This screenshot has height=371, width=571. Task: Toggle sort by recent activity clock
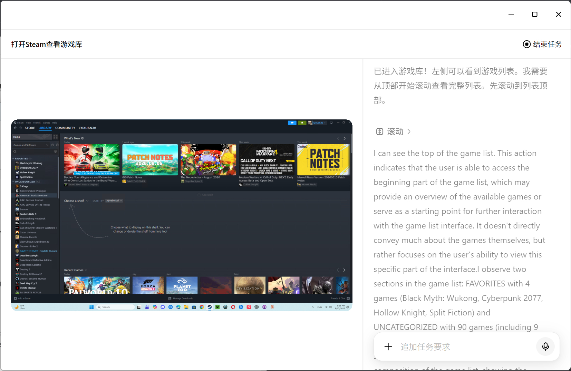tap(53, 145)
